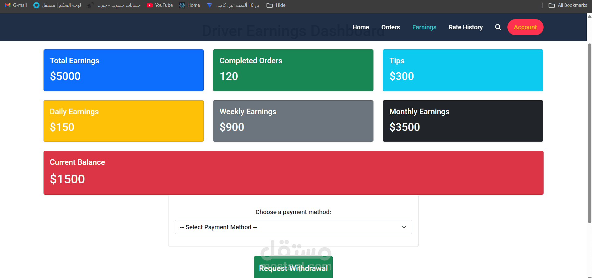Image resolution: width=592 pixels, height=278 pixels.
Task: Click the vertical page scrollbar thumb
Action: pos(590,133)
